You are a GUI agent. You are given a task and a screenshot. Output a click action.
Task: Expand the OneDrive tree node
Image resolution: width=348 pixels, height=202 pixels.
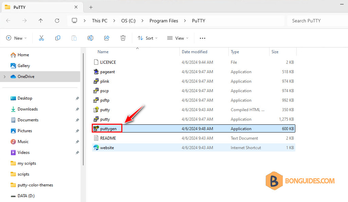tap(5, 77)
